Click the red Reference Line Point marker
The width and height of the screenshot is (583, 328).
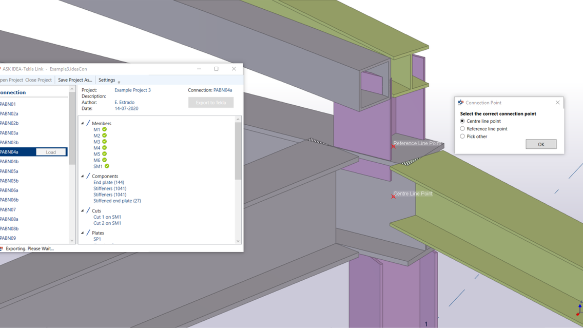(x=393, y=146)
